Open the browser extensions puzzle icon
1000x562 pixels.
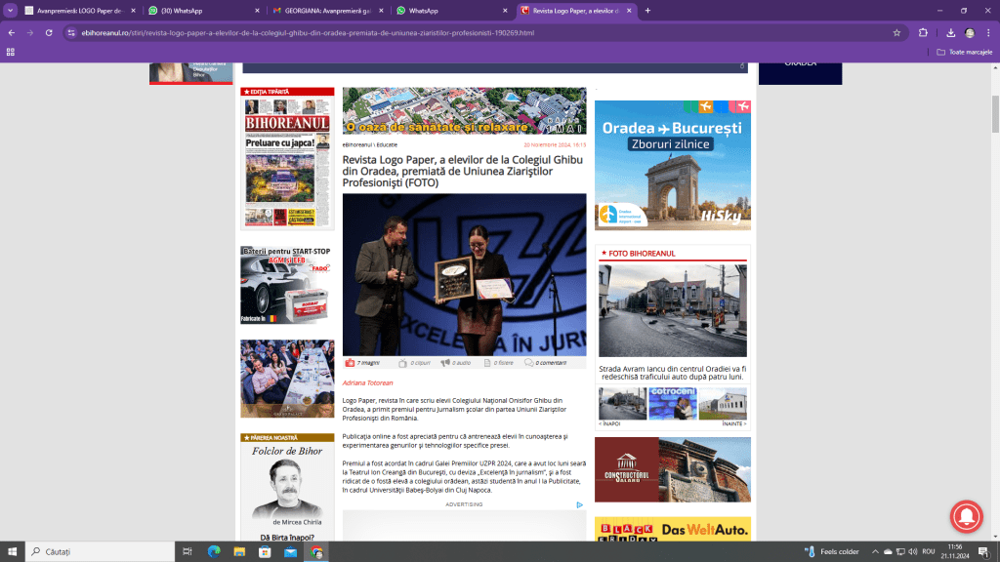pos(923,32)
